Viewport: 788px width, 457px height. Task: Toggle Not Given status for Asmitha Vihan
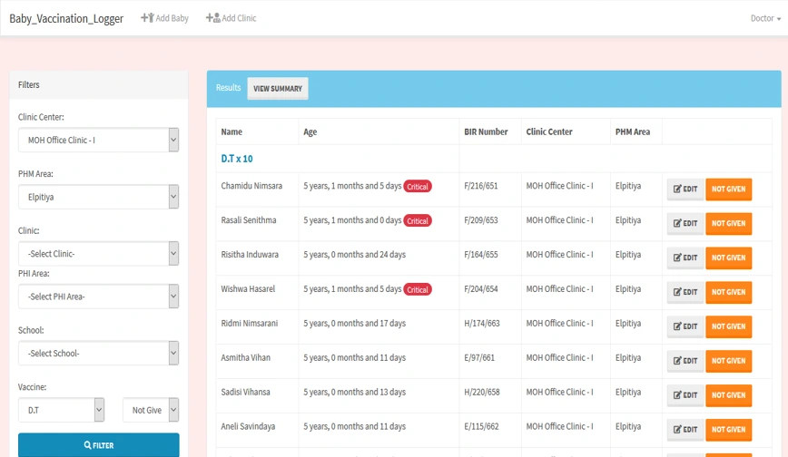pos(728,361)
